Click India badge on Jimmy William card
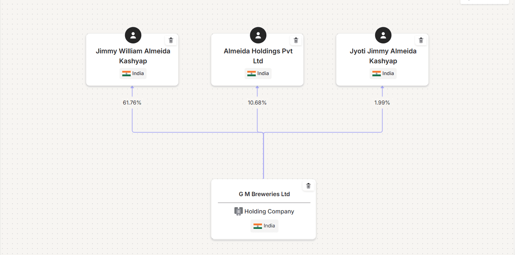515x255 pixels. click(x=133, y=74)
